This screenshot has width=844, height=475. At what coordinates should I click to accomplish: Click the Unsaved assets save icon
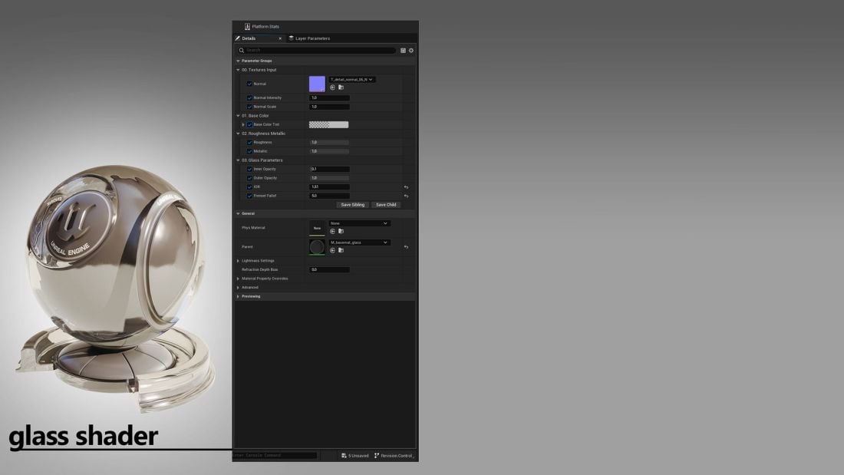click(x=344, y=456)
